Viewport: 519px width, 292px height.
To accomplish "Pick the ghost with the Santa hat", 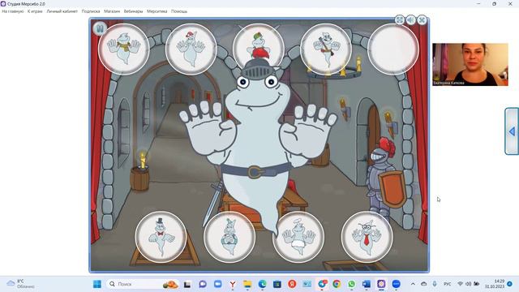I will click(x=191, y=49).
